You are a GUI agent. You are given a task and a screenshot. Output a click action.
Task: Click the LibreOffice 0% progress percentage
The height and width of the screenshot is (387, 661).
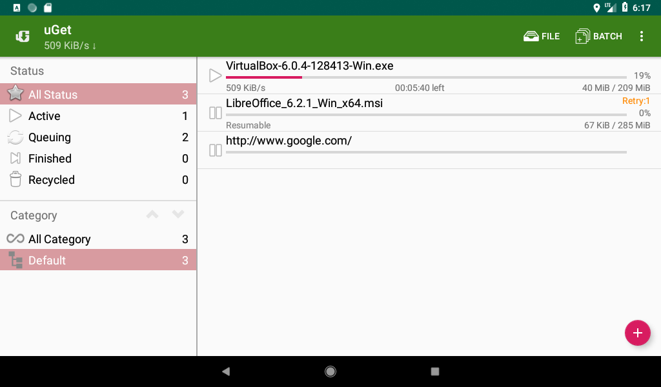[x=645, y=114]
